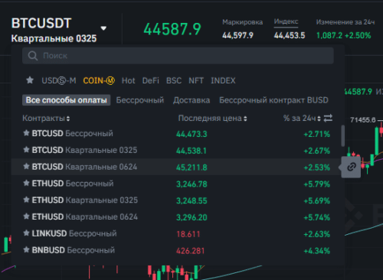383x280 pixels.
Task: Open the BTCUSDT contract selector dropdown arrow
Action: pyautogui.click(x=103, y=28)
